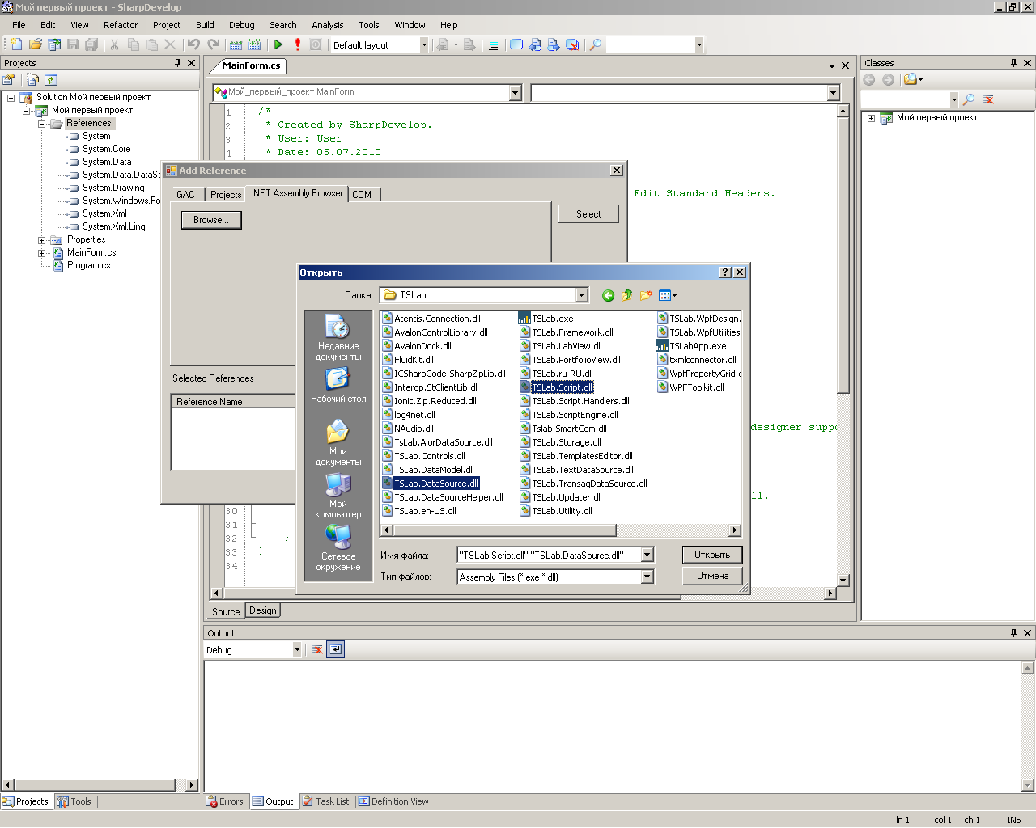Open the Папка folder dropdown
Screen dimensions: 1036x828
[x=581, y=296]
